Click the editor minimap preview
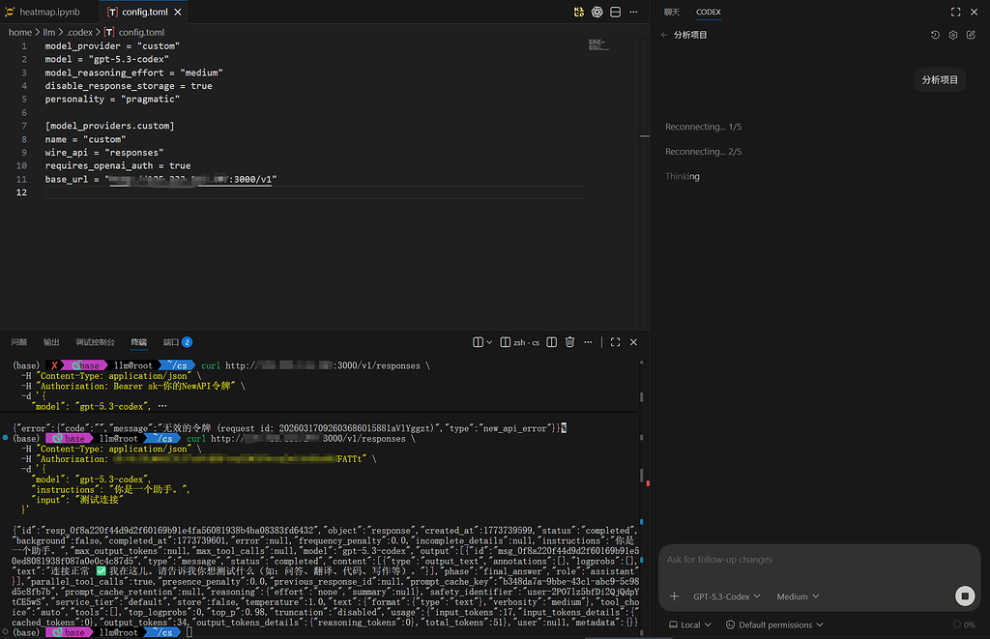This screenshot has width=990, height=639. coord(597,44)
